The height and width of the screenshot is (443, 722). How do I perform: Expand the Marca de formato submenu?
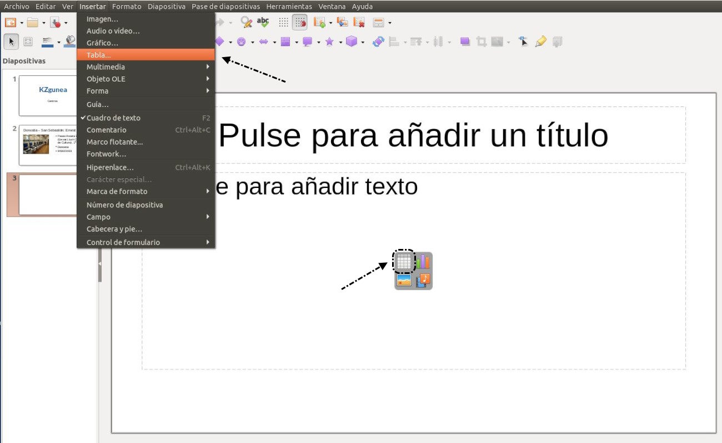[146, 191]
